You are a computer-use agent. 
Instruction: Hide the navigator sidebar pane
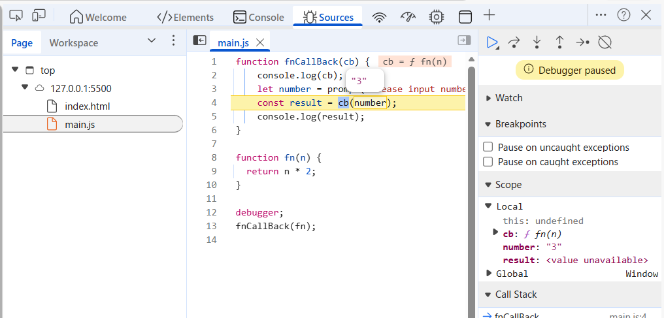pos(199,40)
